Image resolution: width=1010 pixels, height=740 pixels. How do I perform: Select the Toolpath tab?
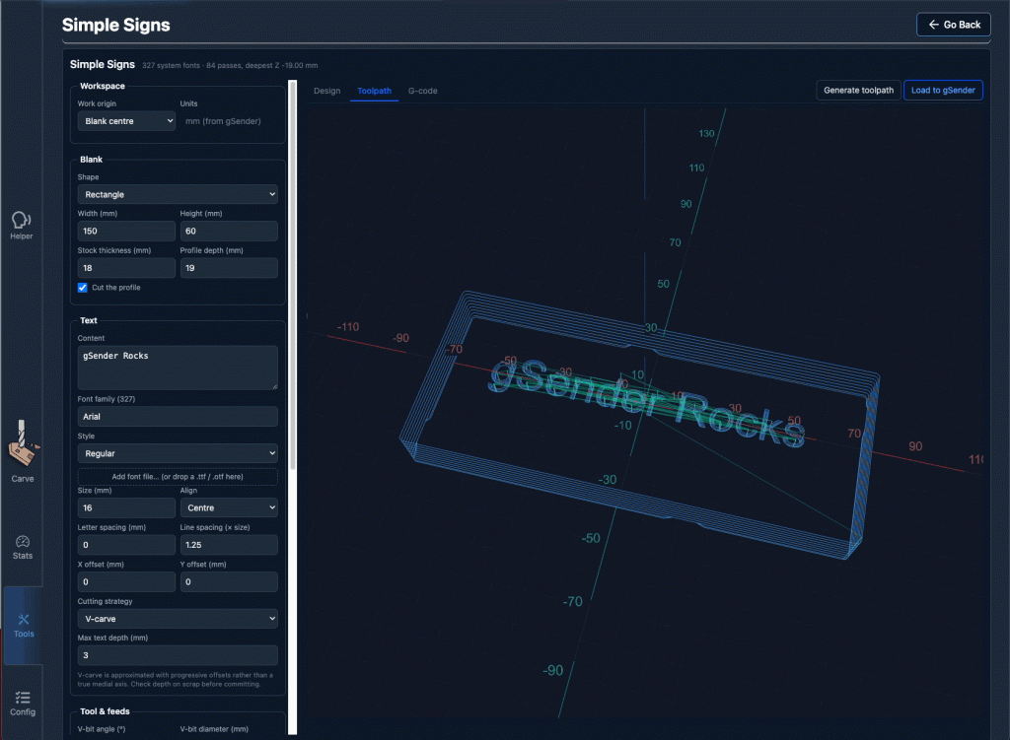pyautogui.click(x=374, y=91)
